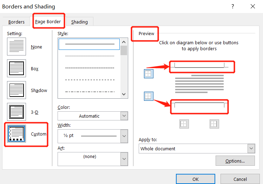
Task: Switch to the Shading tab
Action: (79, 22)
